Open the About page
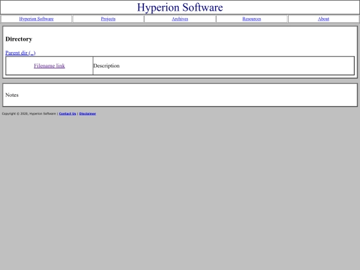 click(323, 19)
